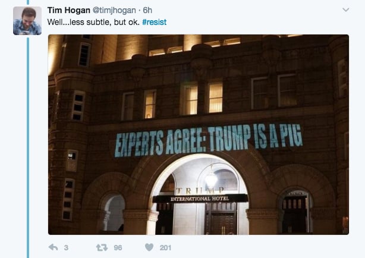Click the thread line segment above avatar
The image size is (365, 258).
tap(28, 2)
